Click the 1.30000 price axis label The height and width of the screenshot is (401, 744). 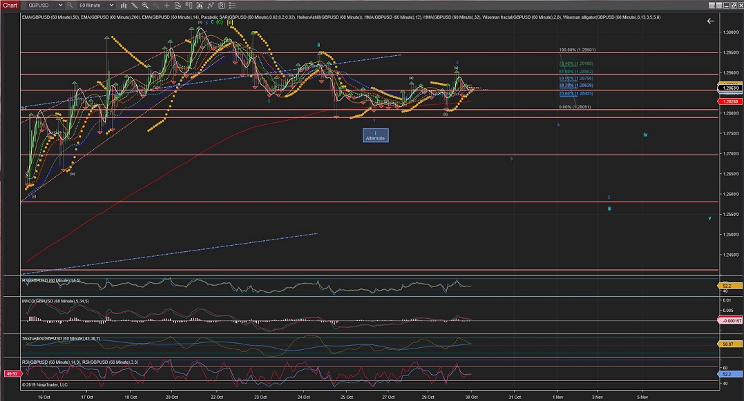tap(731, 32)
